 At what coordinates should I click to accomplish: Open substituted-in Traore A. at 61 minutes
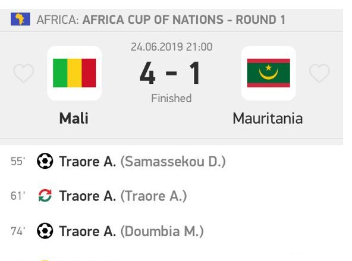coord(87,196)
